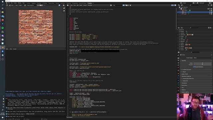Open the File menu

(x=9, y=3)
